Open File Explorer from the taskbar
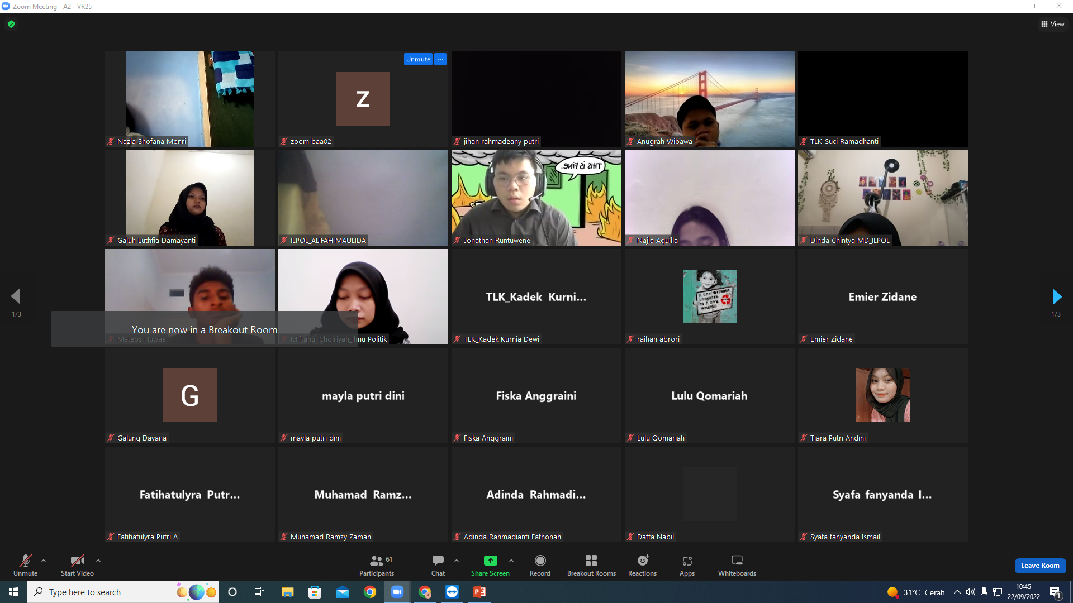This screenshot has height=603, width=1073. (287, 592)
